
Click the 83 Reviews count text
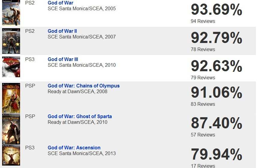203,104
